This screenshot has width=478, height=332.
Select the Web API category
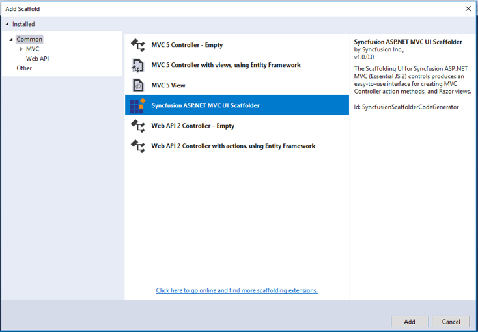pyautogui.click(x=37, y=59)
